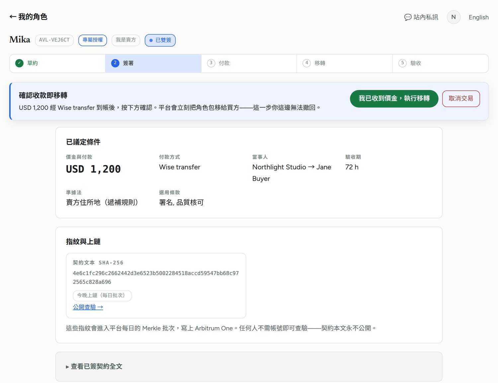Viewport: 498px width, 383px height.
Task: Select the 移轉 step
Action: click(x=345, y=63)
